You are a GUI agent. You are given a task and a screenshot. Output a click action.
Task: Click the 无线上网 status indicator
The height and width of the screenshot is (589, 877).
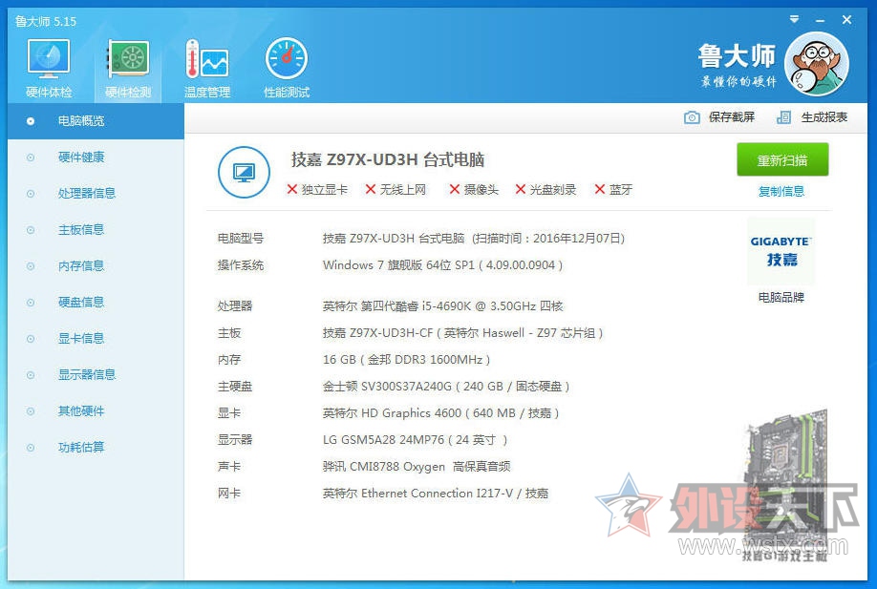pyautogui.click(x=396, y=189)
